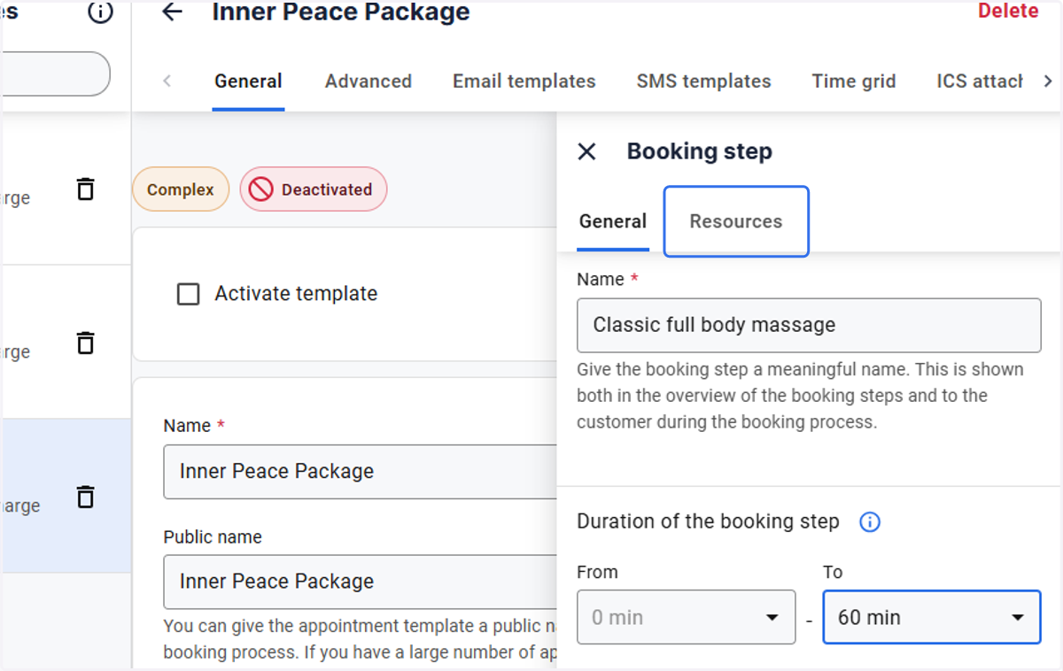Open the ICS attachment tab
Image resolution: width=1063 pixels, height=671 pixels.
coord(980,81)
